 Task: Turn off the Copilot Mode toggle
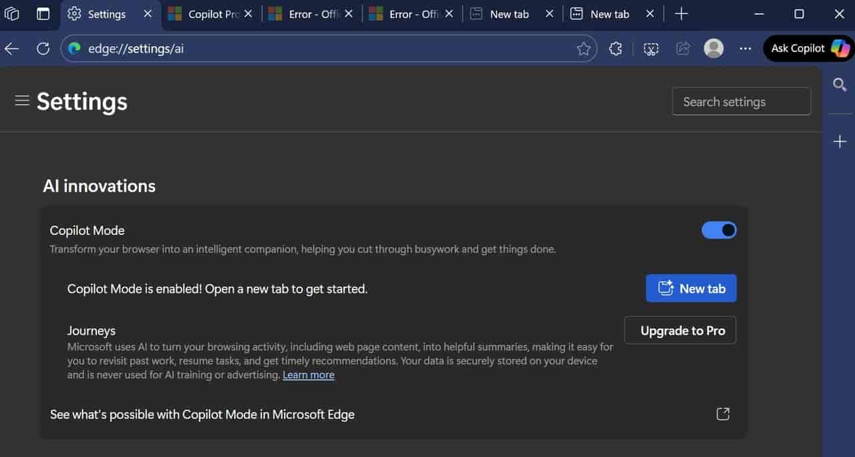pos(719,230)
